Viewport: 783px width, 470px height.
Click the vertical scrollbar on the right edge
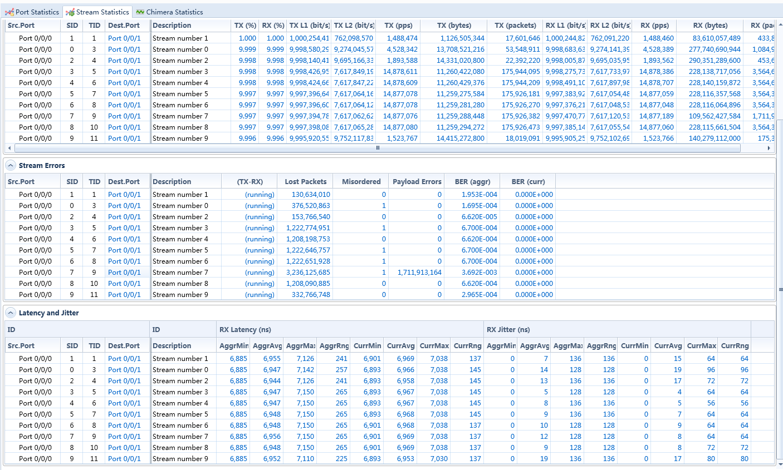click(780, 289)
